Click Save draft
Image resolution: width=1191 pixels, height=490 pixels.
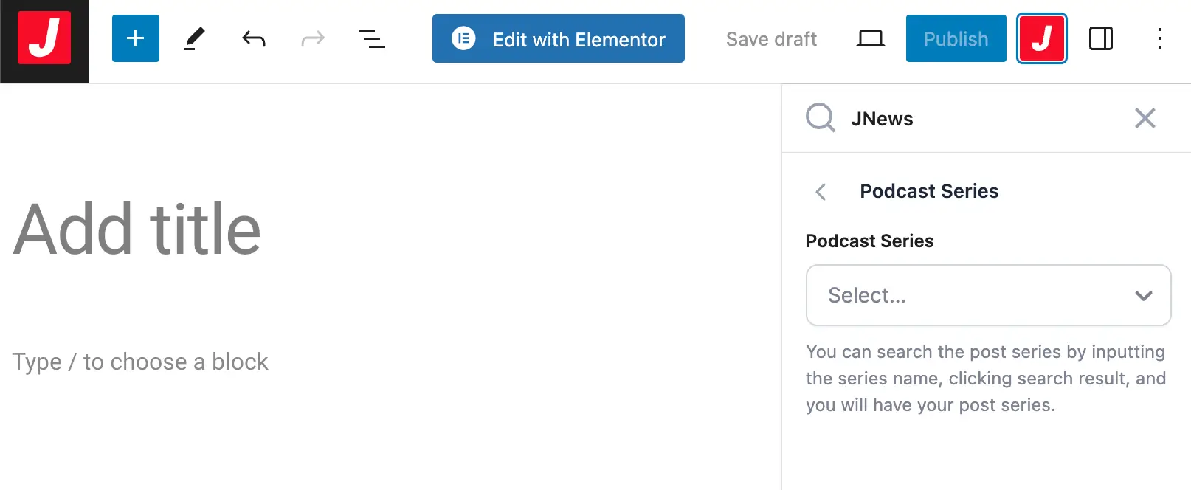pyautogui.click(x=771, y=38)
